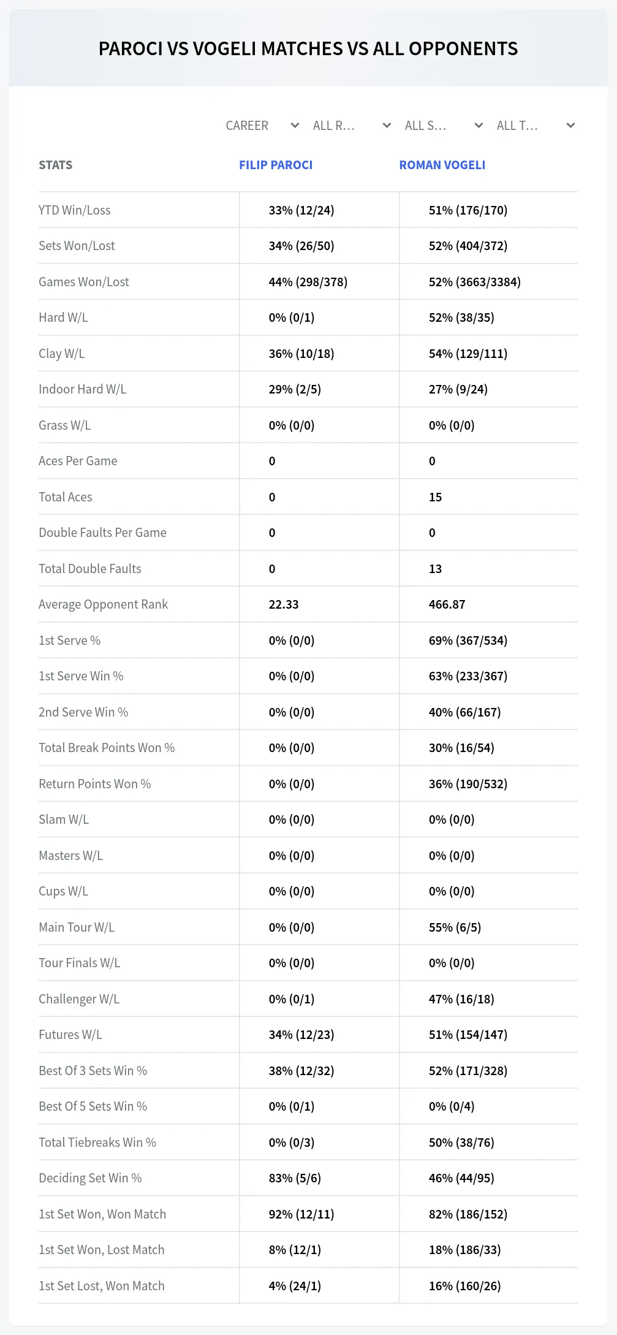Click the chevron arrow beside ALL T...
Screen dimensions: 617x1335
[570, 126]
